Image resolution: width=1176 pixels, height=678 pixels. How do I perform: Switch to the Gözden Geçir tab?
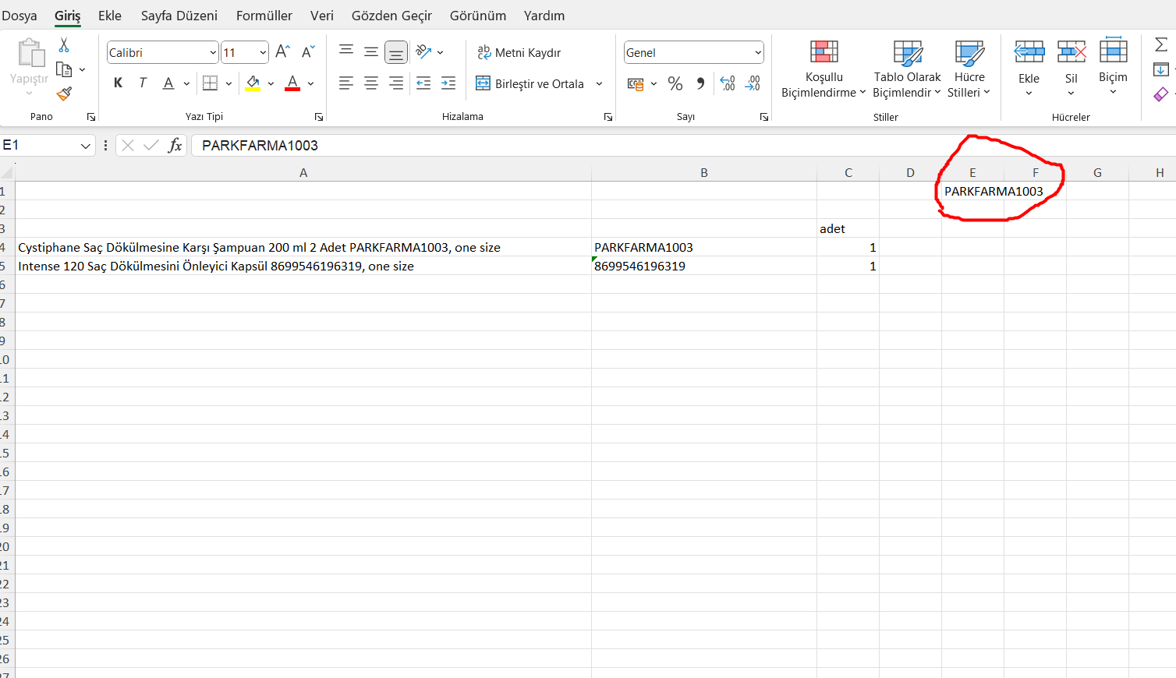point(391,16)
